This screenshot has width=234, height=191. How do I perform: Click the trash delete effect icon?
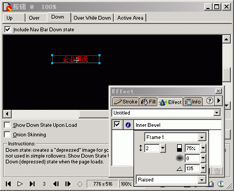pos(217,171)
